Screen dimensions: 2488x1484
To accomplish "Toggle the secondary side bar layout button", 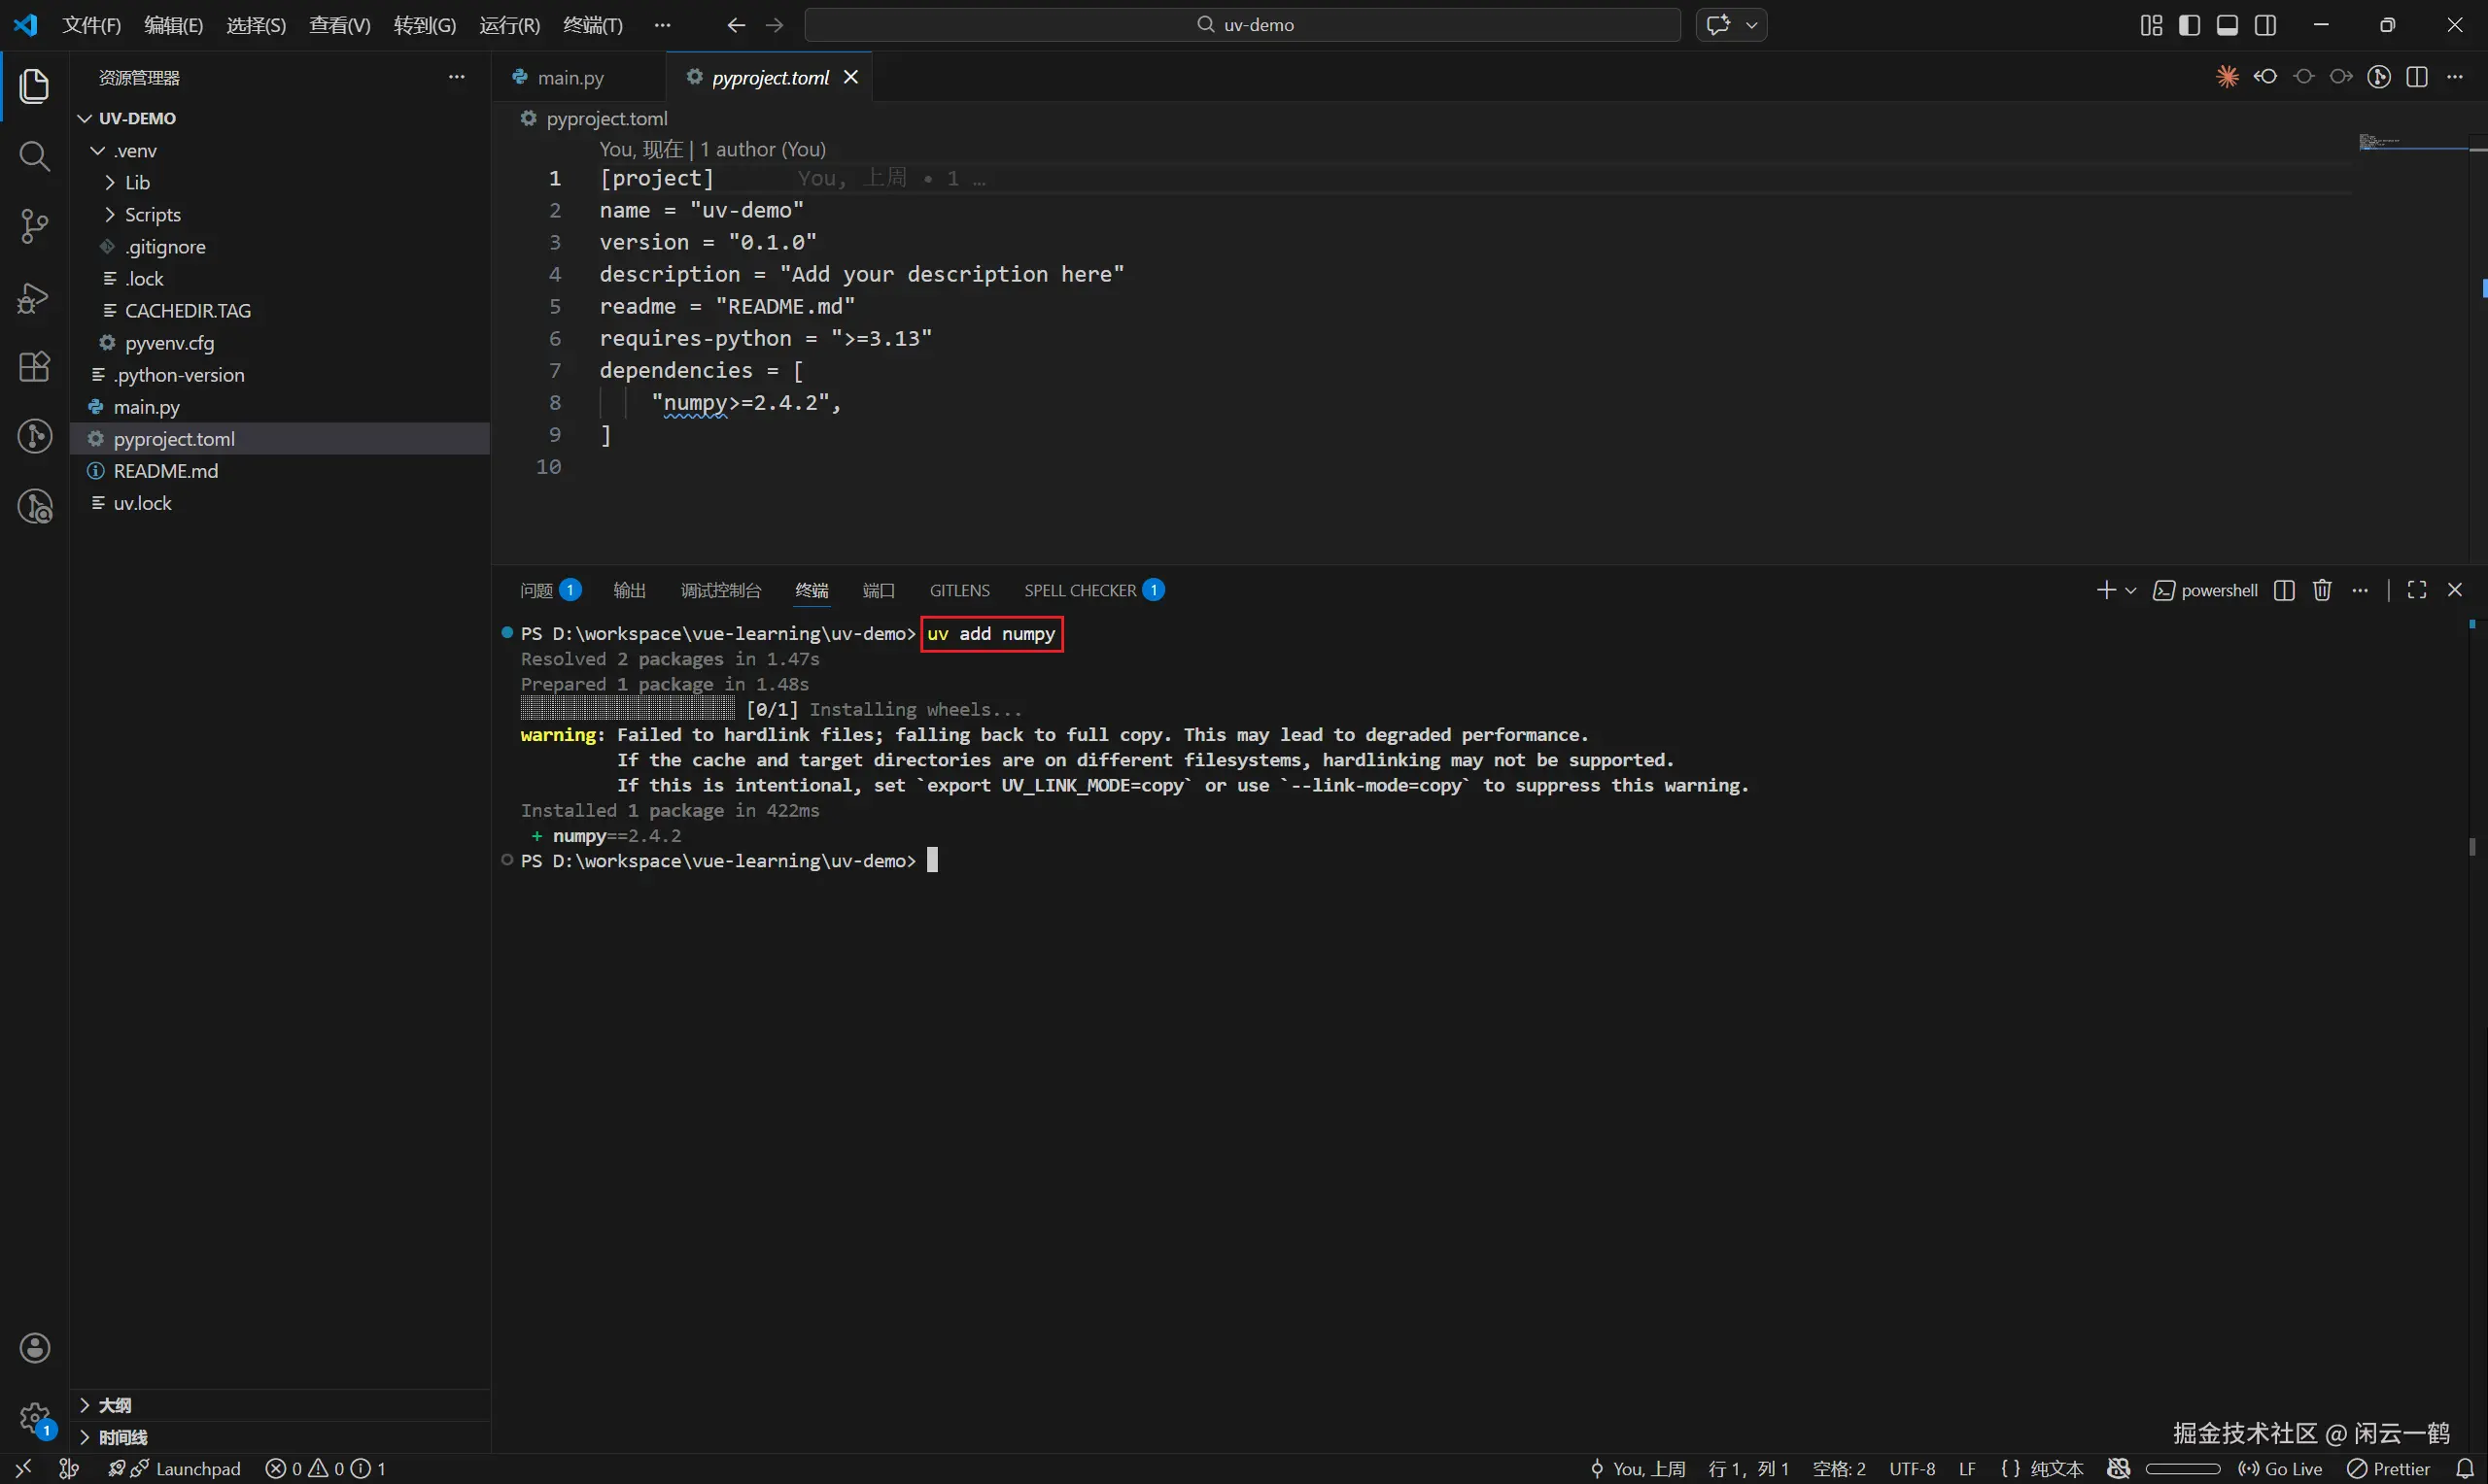I will tap(2265, 25).
